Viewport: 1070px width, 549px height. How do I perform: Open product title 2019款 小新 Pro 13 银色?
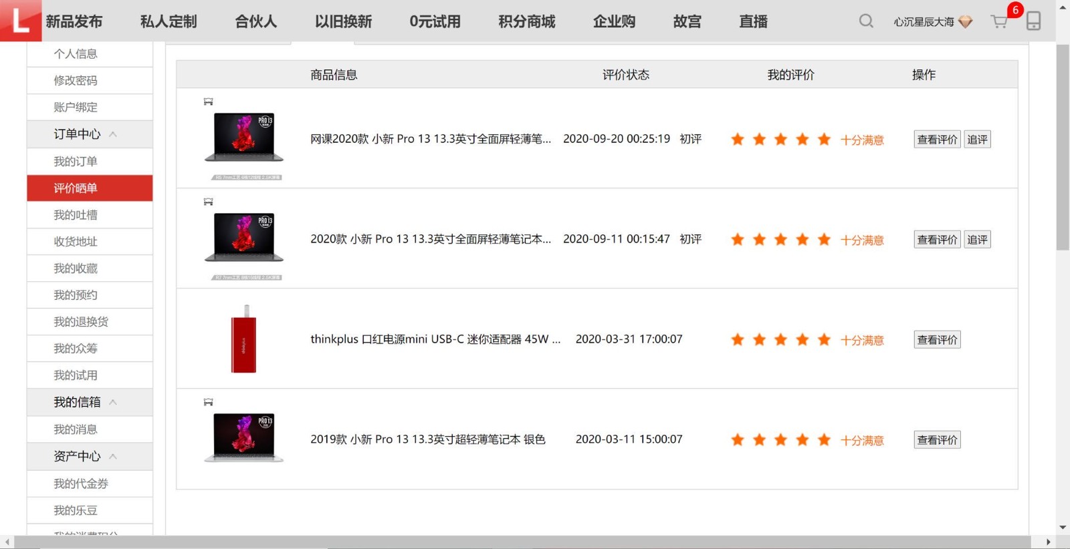point(428,439)
